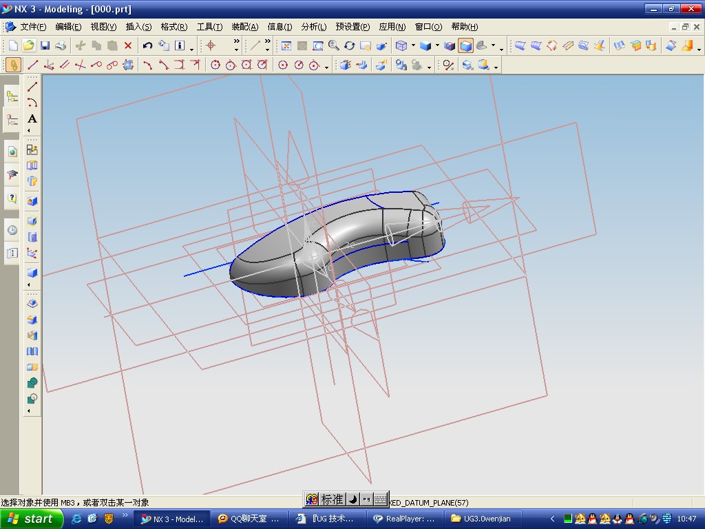Toggle the highlighted Sketch tool button

pyautogui.click(x=13, y=65)
